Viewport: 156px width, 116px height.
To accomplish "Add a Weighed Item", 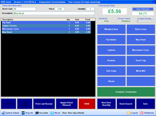I will pyautogui.click(x=111, y=29).
